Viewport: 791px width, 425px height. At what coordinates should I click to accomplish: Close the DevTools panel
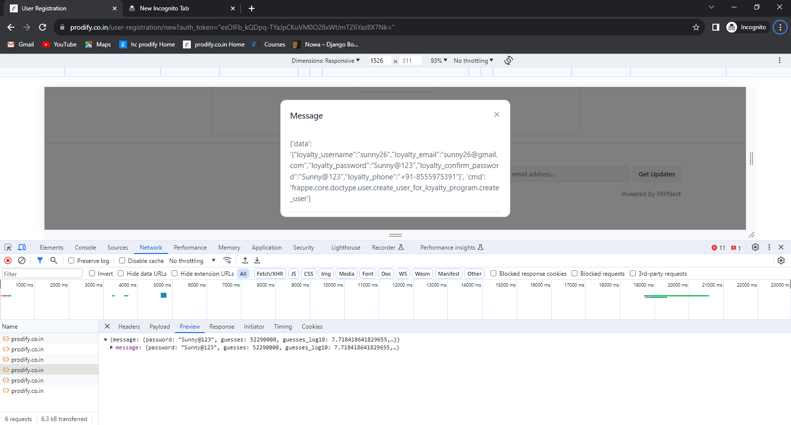click(x=781, y=247)
